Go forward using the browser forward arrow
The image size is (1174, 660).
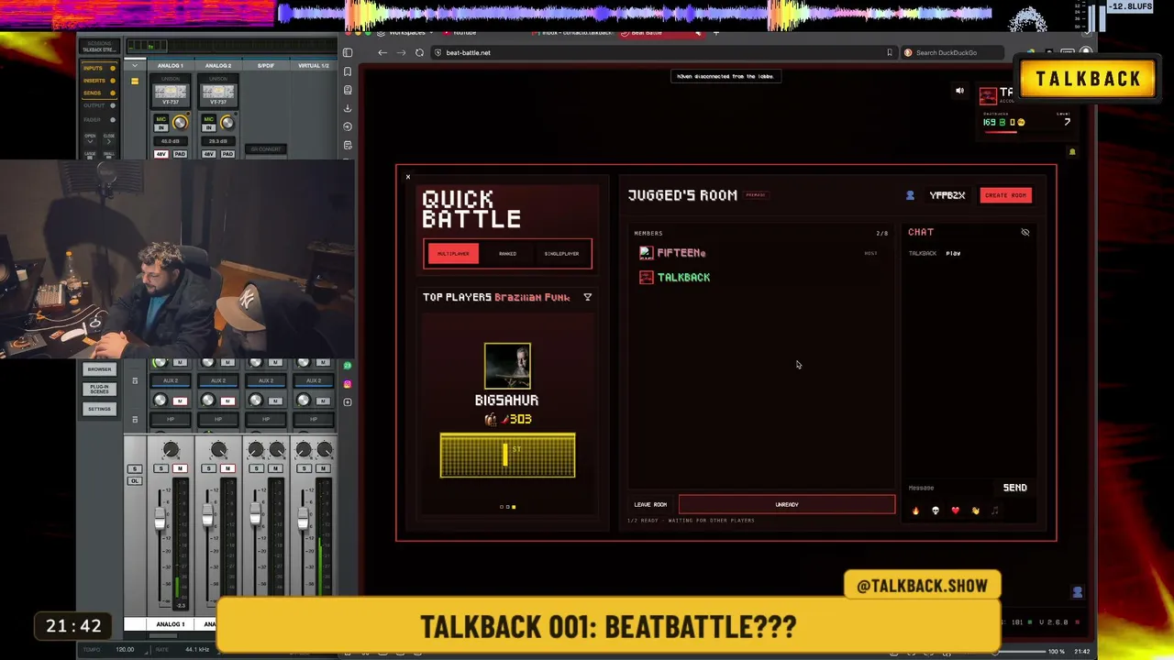tap(401, 52)
